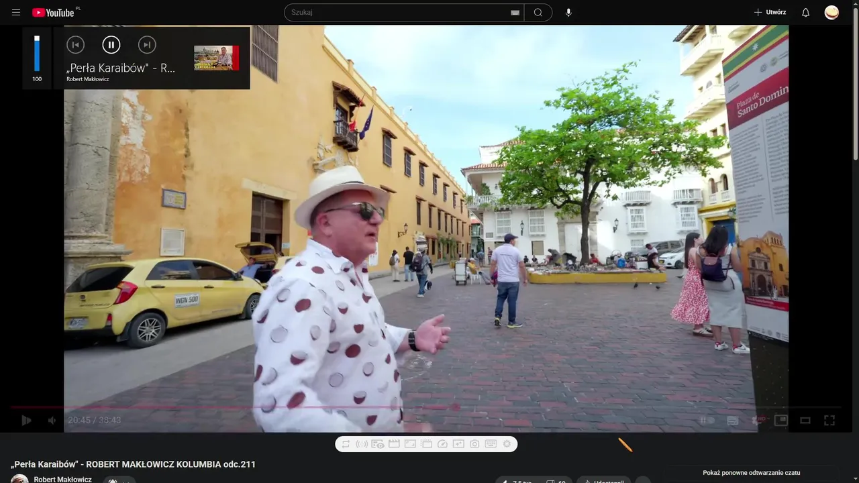Click Pokaż ponowne odtwarzanie czatu
Image resolution: width=859 pixels, height=483 pixels.
752,473
